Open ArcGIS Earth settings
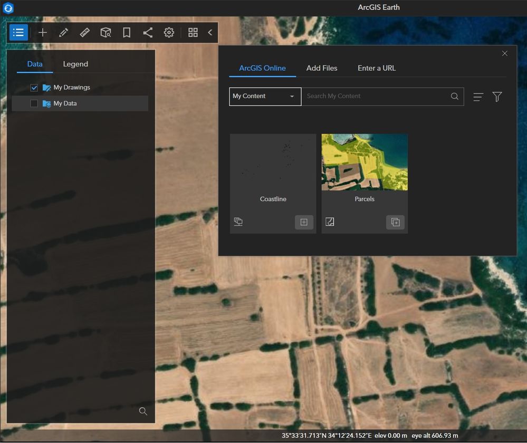The width and height of the screenshot is (527, 443). click(x=169, y=32)
